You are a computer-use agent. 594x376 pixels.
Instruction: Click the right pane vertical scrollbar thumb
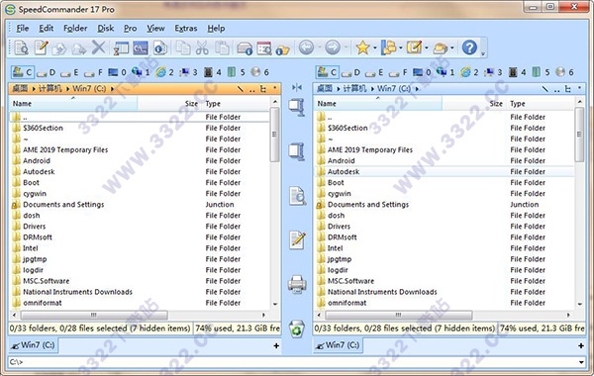coord(579,135)
